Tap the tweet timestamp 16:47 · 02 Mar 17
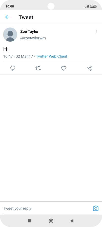Viewport: 102px width, 227px height. (x=18, y=56)
